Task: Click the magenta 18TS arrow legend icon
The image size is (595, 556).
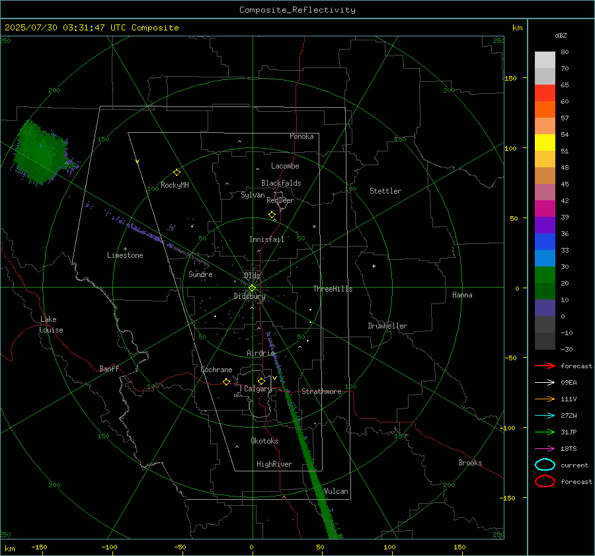Action: pyautogui.click(x=545, y=449)
